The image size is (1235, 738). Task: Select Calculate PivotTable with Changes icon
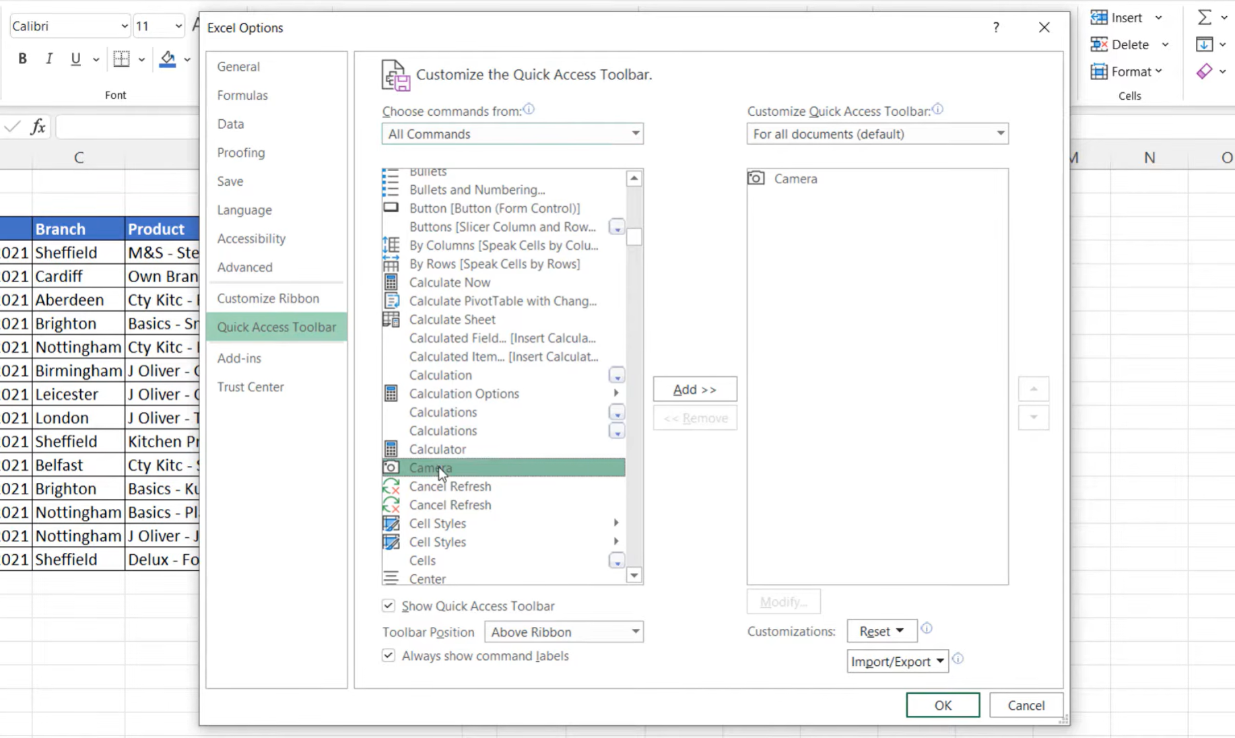click(x=391, y=301)
